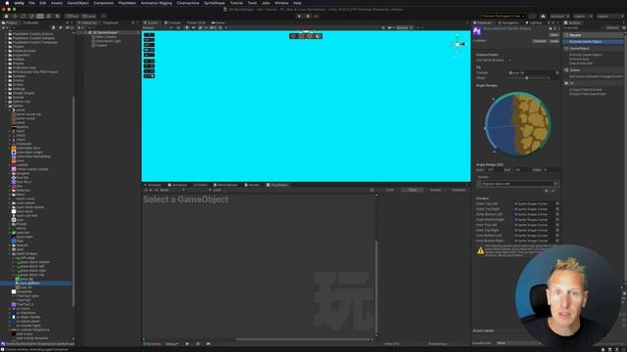Click the PlayMaker footer step button
The width and height of the screenshot is (627, 352).
click(x=209, y=344)
